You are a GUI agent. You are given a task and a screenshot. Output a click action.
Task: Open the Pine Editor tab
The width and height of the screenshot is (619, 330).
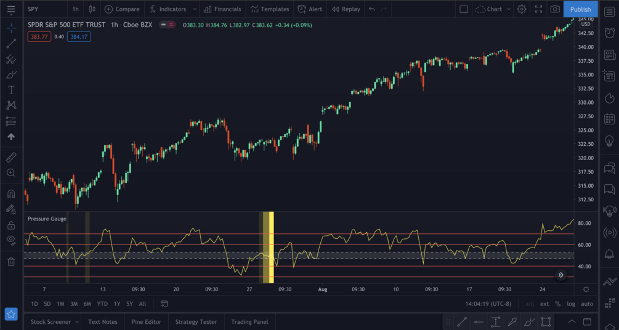[147, 322]
